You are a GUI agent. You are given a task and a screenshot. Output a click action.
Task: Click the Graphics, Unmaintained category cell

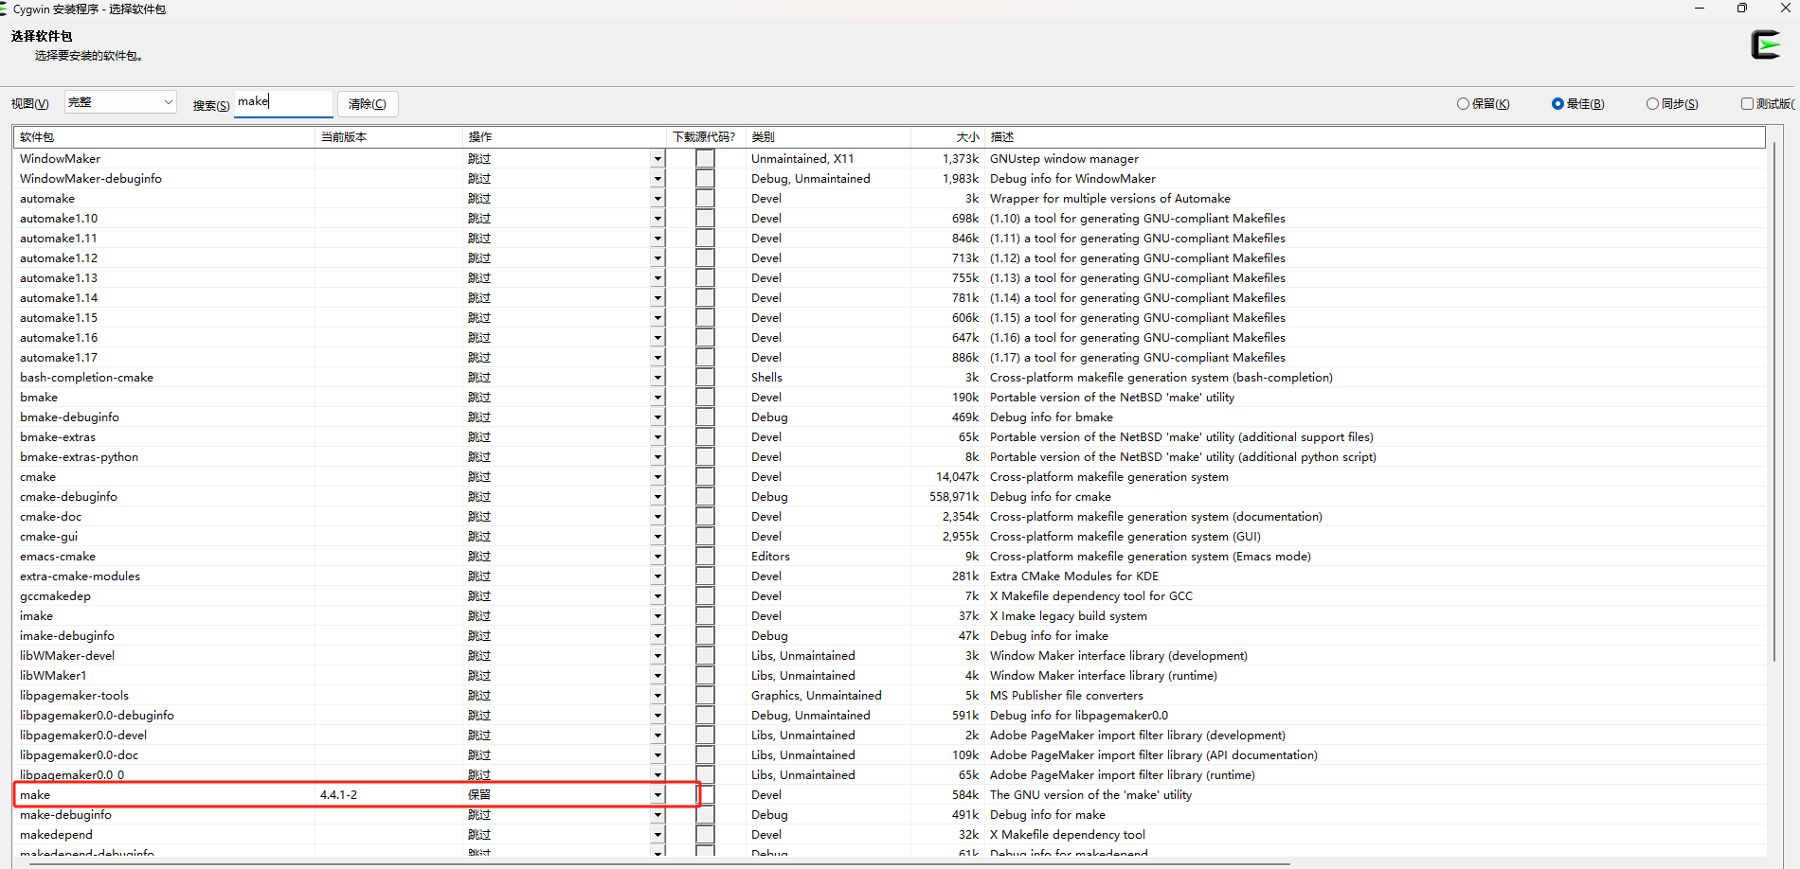point(817,695)
